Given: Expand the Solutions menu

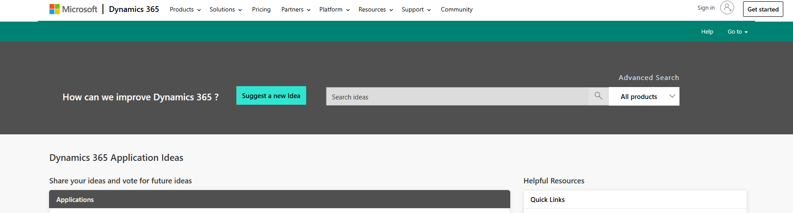Looking at the screenshot, I should [x=226, y=9].
